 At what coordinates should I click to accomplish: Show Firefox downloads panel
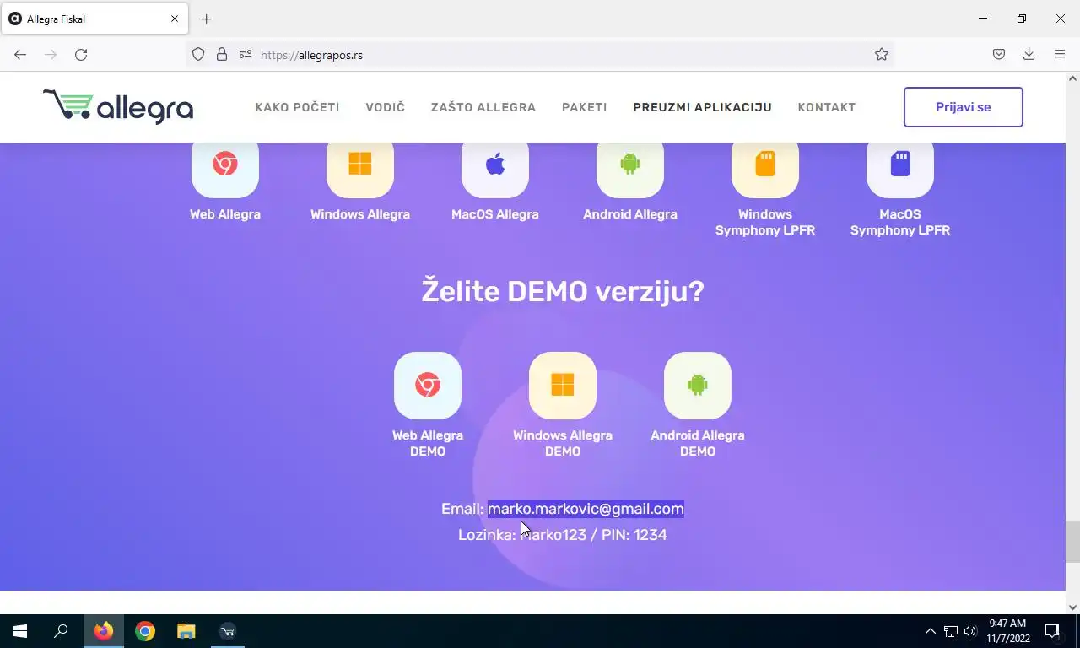click(x=1029, y=55)
